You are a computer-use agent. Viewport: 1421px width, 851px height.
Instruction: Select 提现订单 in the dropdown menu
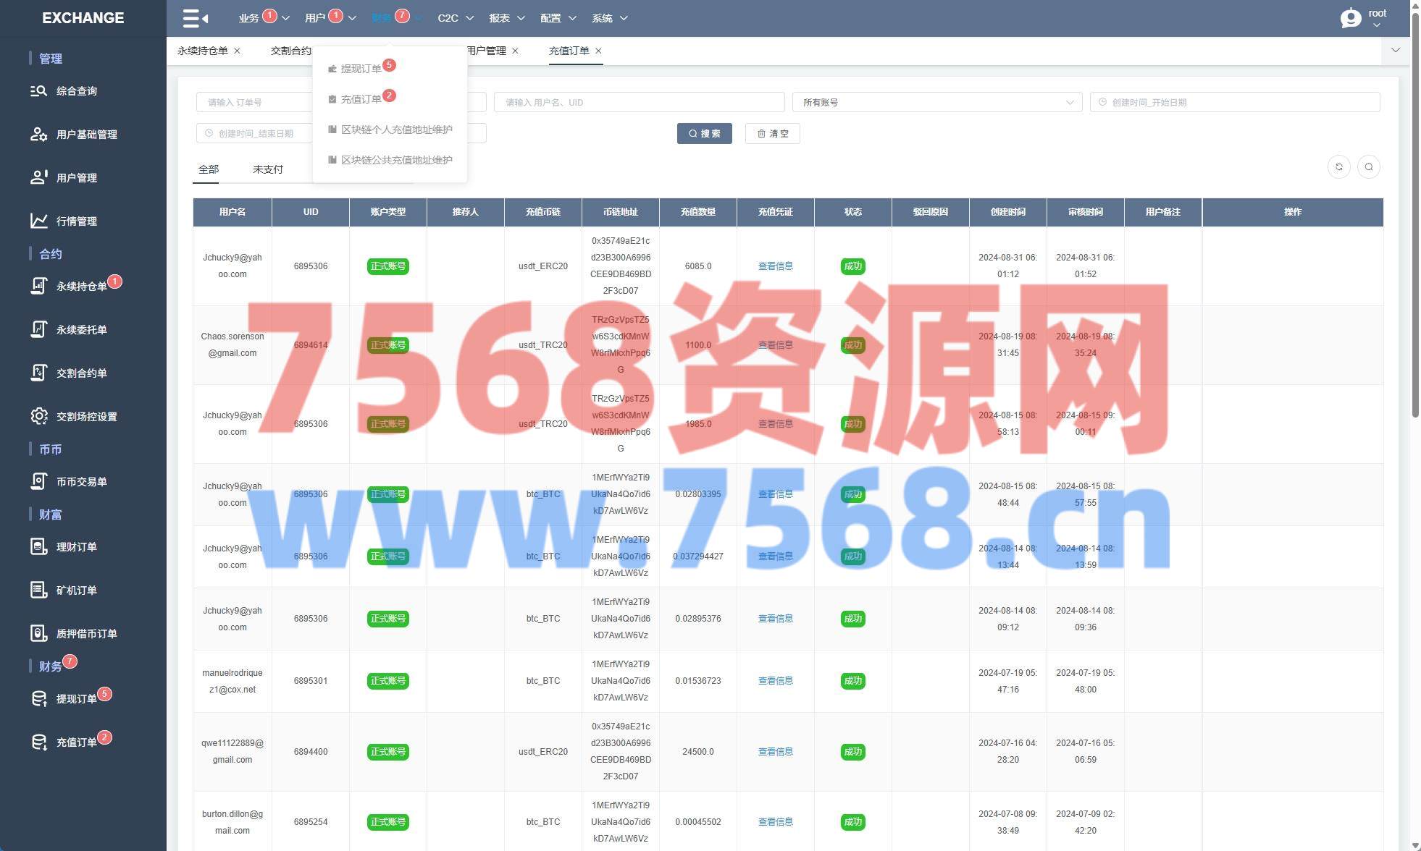tap(361, 69)
